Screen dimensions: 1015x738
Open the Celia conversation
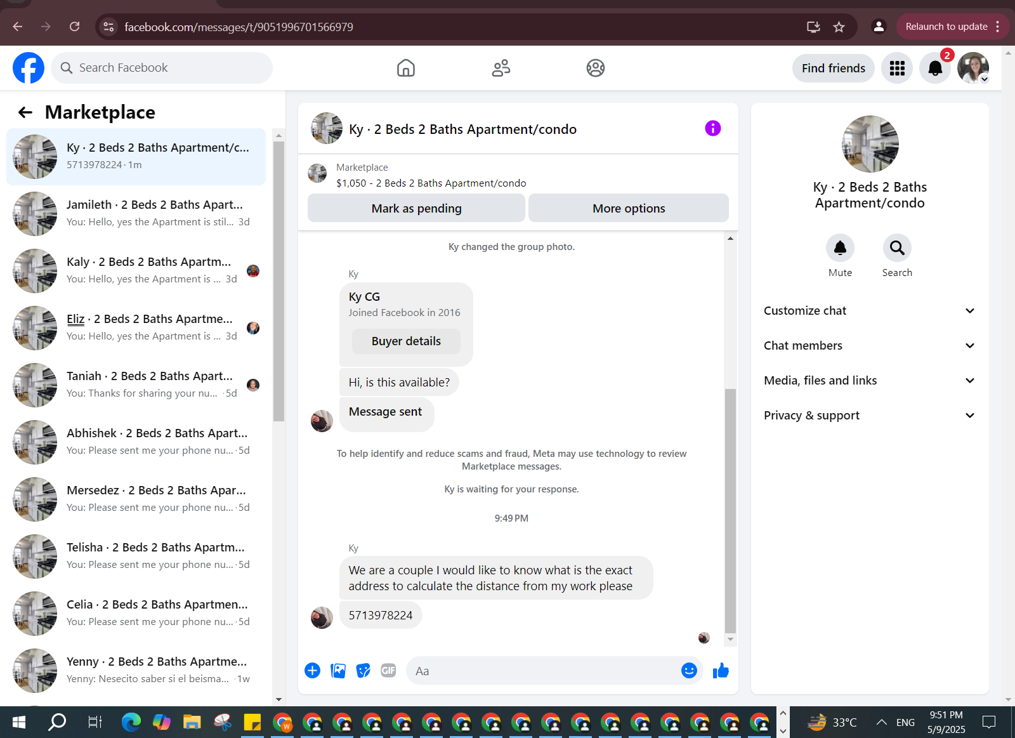point(136,614)
